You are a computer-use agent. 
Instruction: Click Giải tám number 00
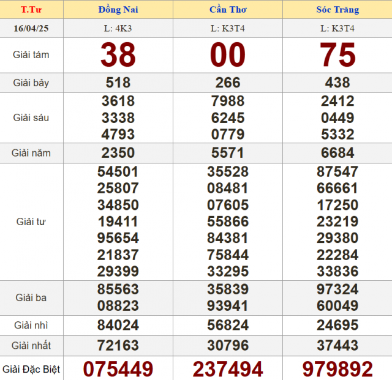tap(228, 54)
